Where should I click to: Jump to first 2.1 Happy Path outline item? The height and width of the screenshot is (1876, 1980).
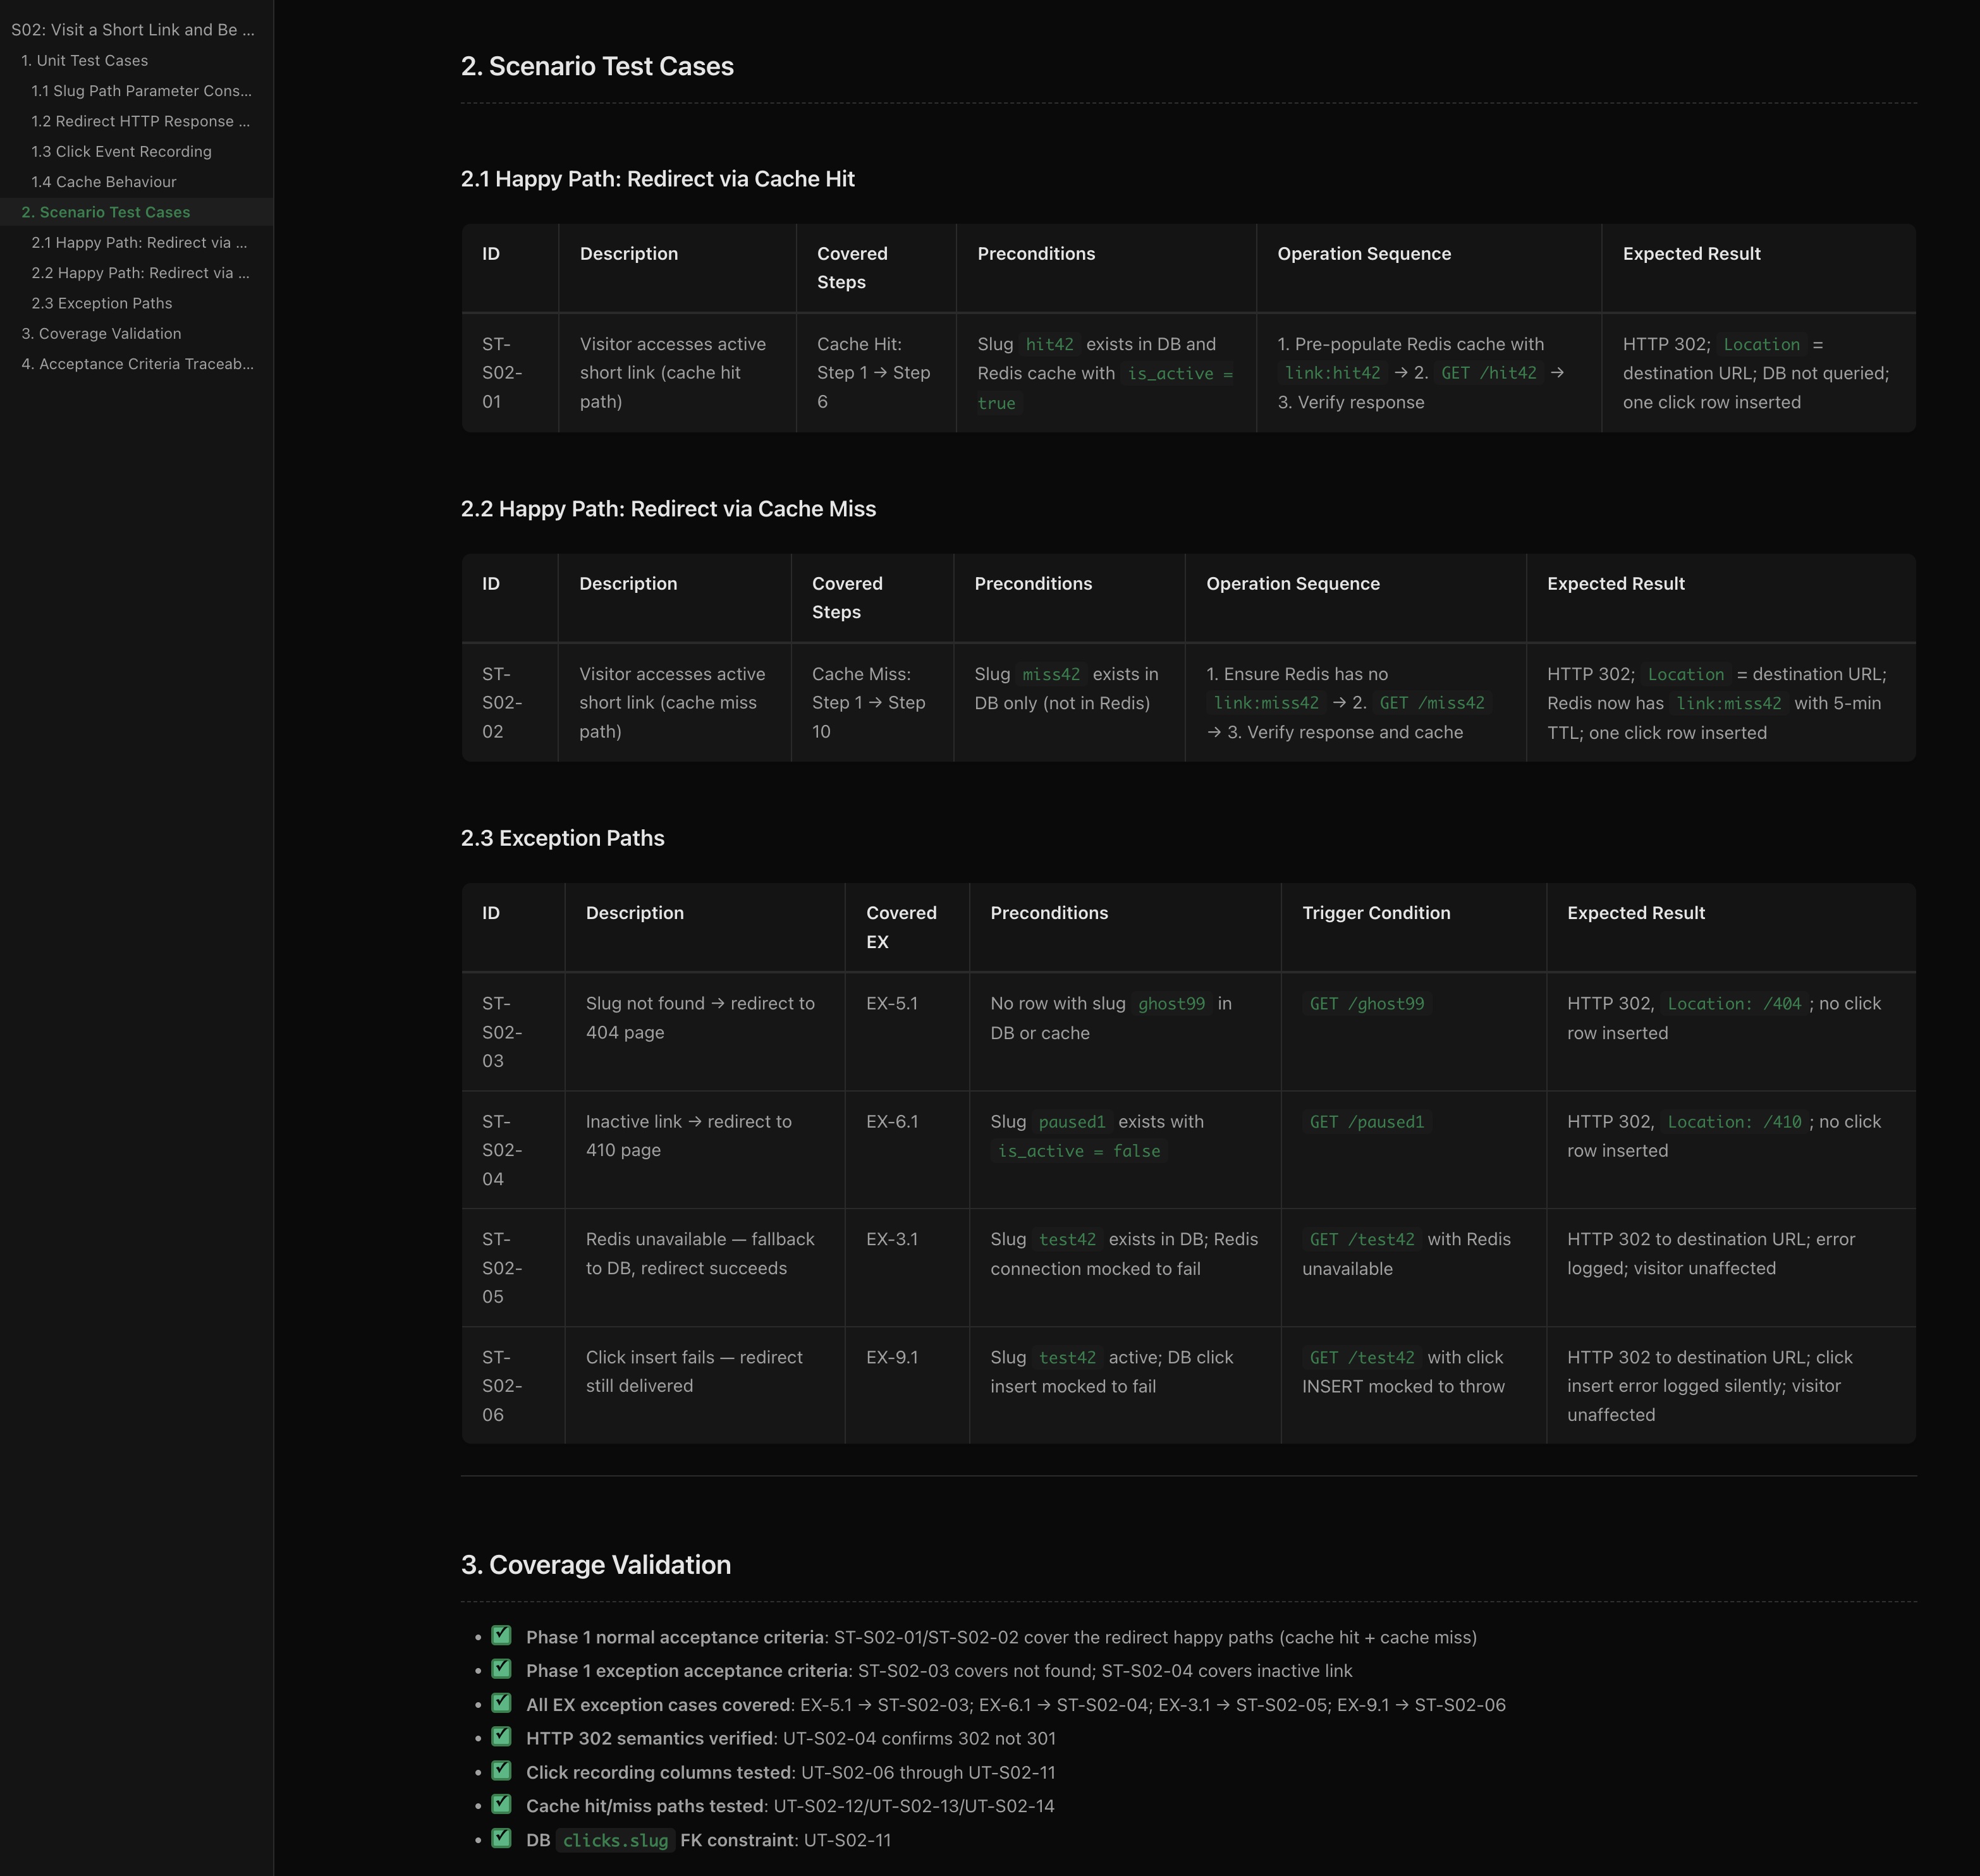click(139, 243)
